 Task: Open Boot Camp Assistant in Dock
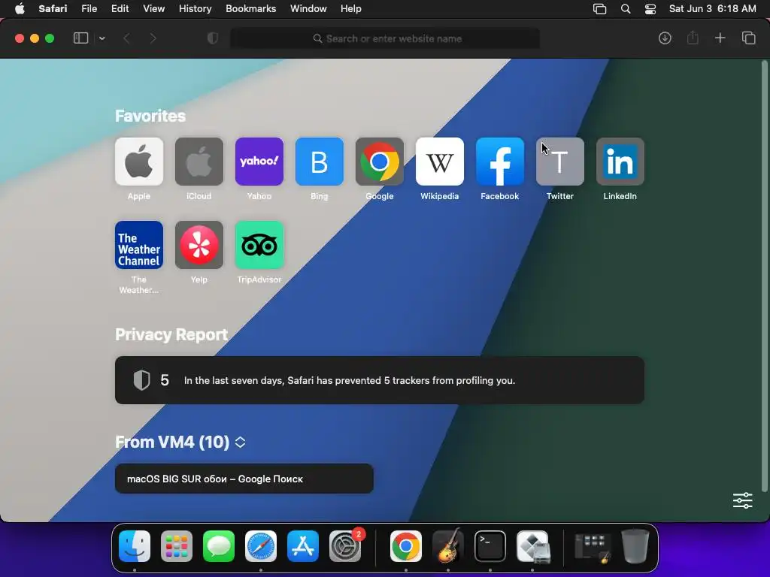533,546
